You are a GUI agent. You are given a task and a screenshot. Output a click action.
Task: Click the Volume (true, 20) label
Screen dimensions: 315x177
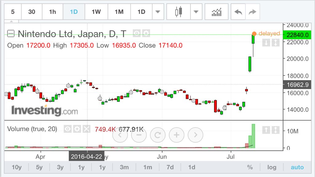click(x=32, y=129)
